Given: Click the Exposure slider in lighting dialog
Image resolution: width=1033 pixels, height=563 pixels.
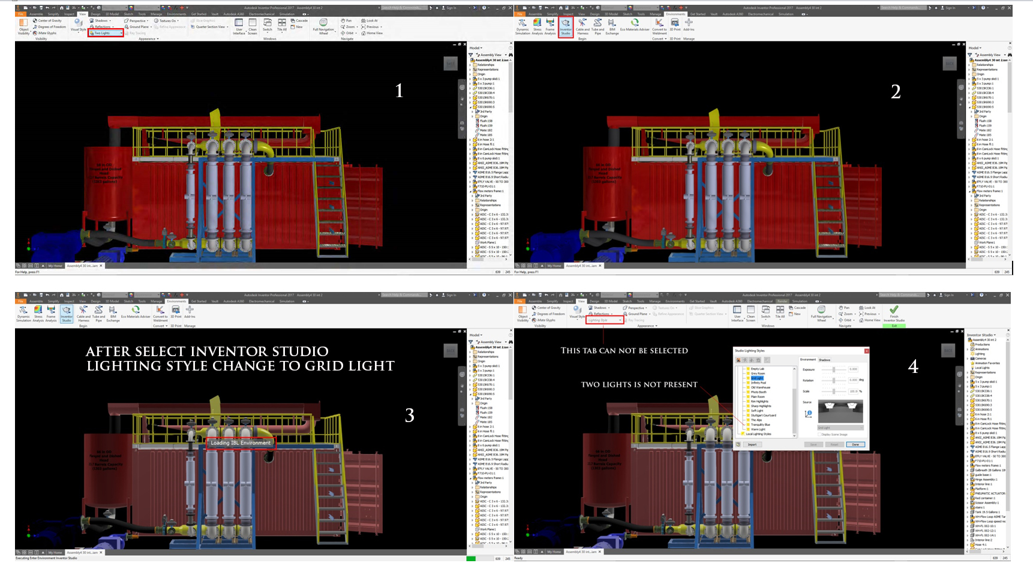Looking at the screenshot, I should (834, 369).
